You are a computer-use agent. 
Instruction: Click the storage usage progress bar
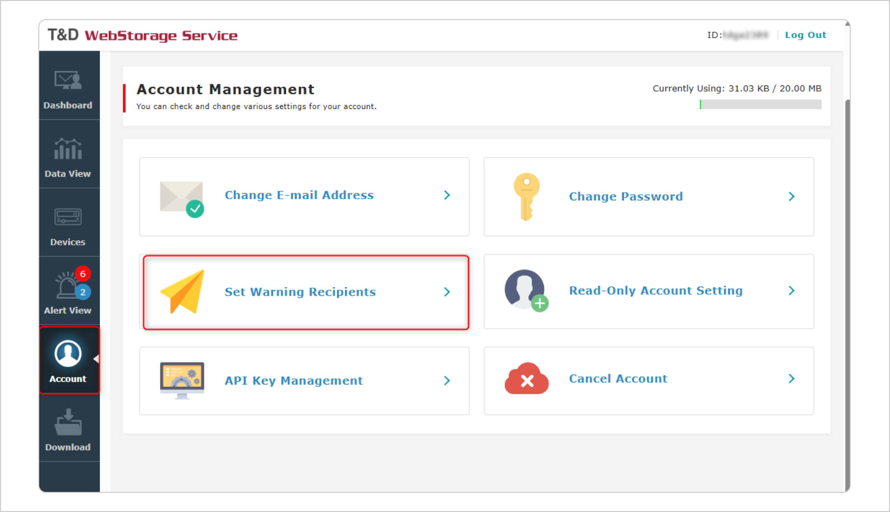(x=760, y=104)
